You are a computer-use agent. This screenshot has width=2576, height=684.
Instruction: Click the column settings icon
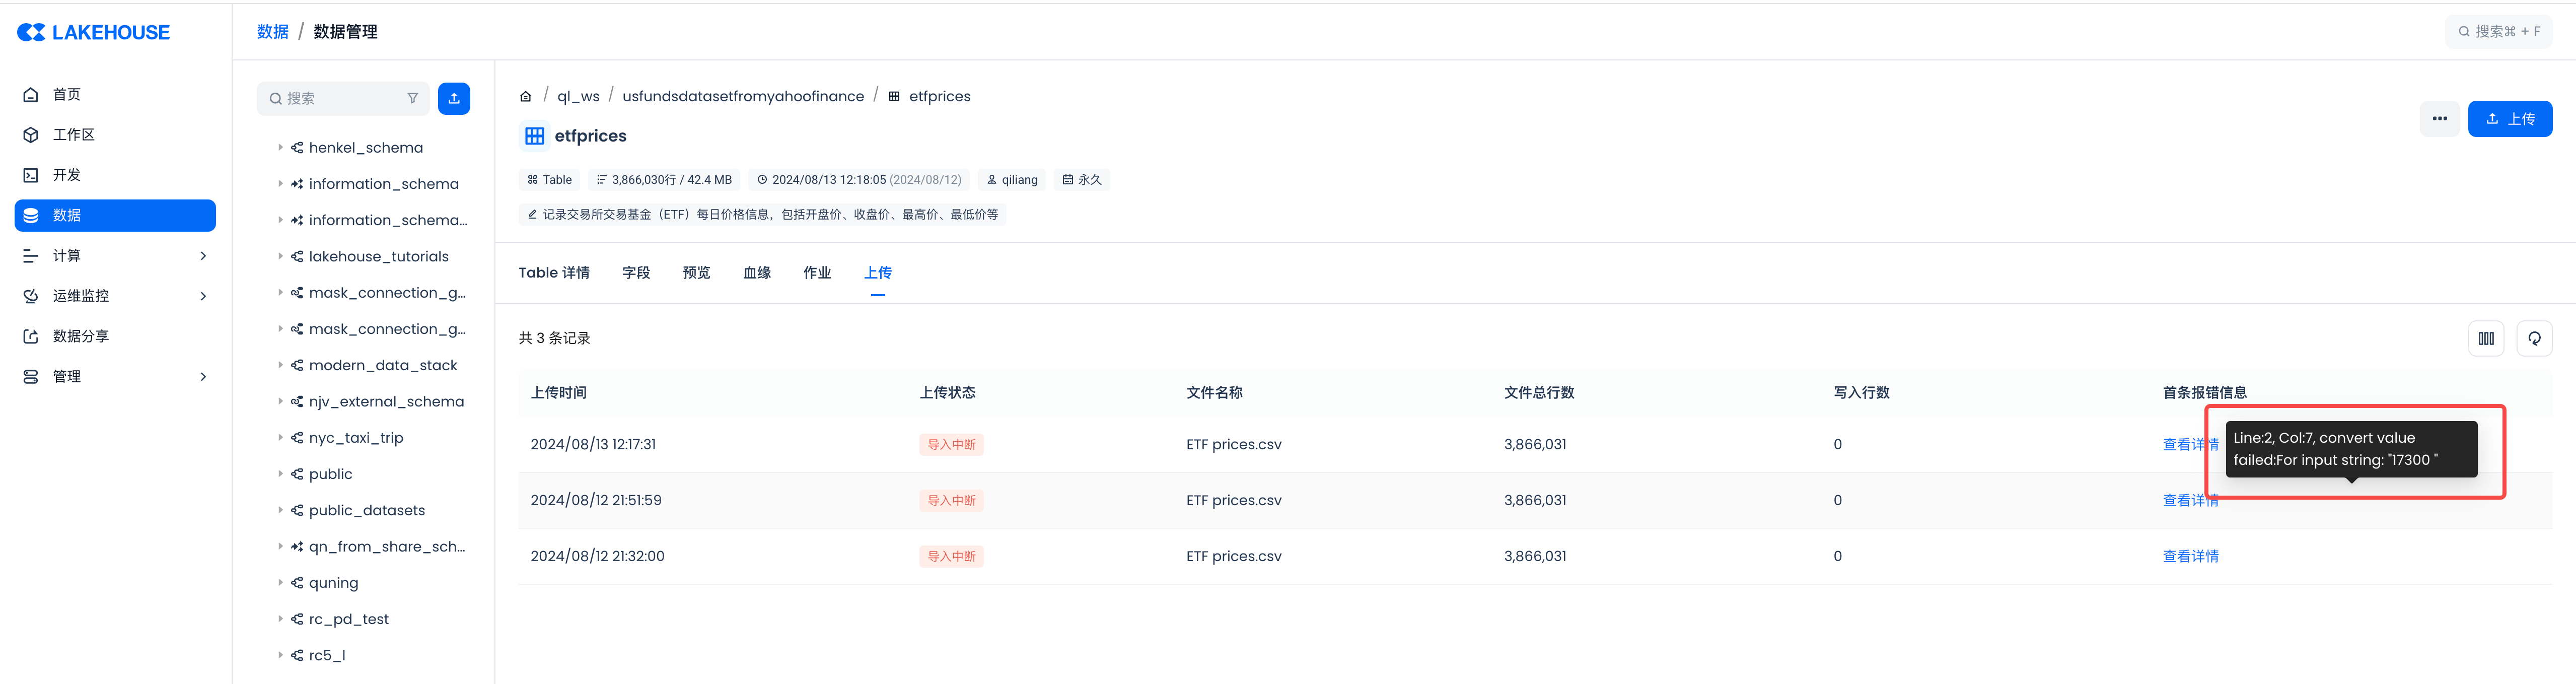pos(2486,339)
